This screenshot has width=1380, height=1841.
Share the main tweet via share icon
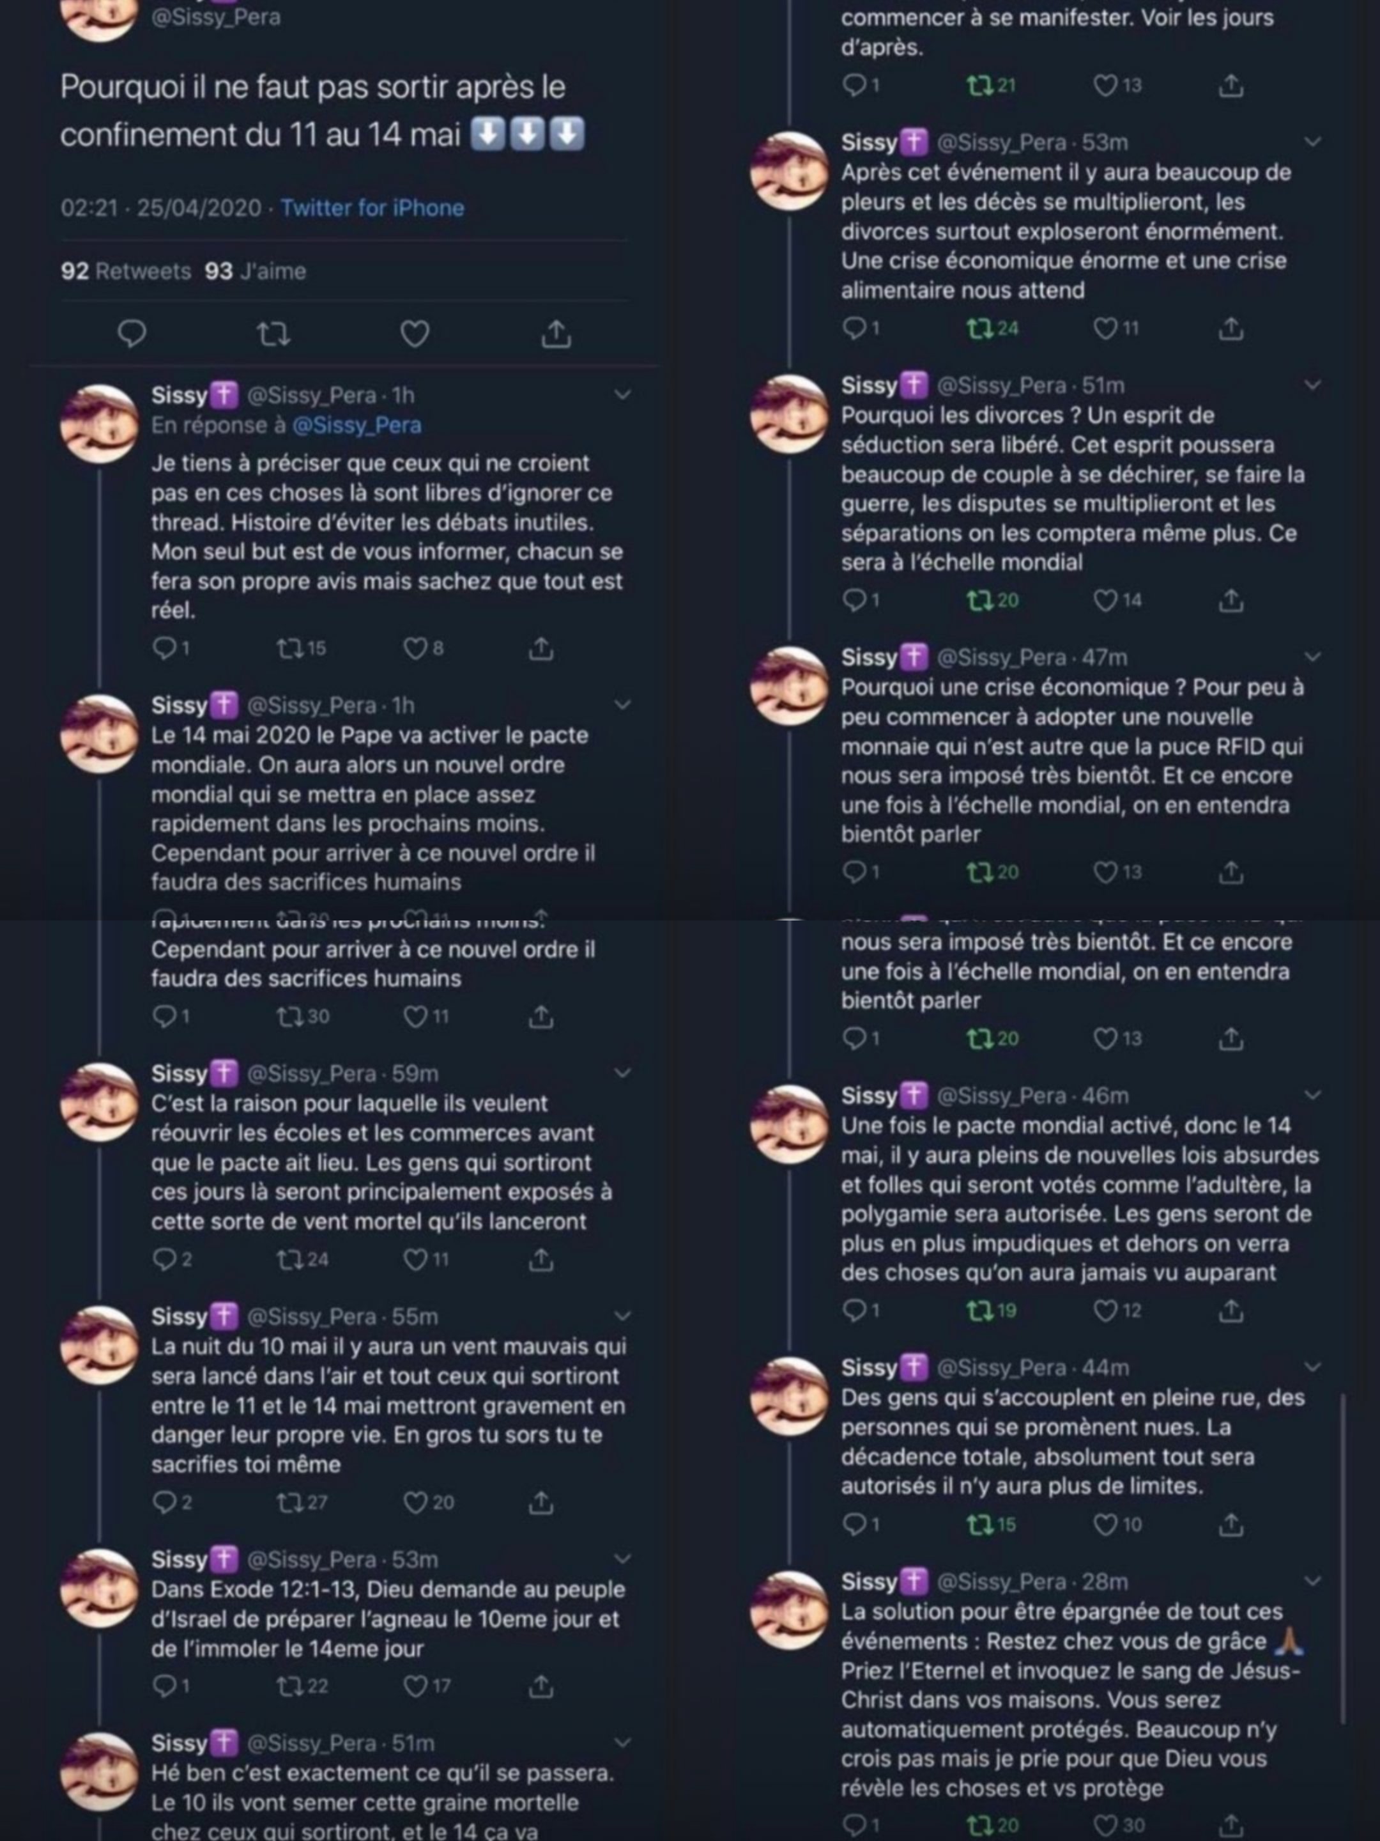point(556,333)
